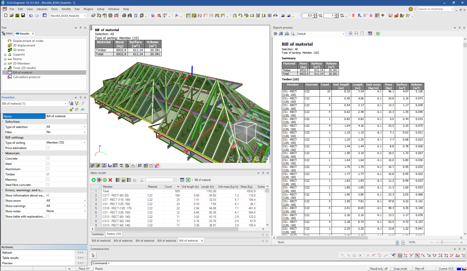Enable the Steel material checkbox
The image size is (467, 271).
[48, 164]
